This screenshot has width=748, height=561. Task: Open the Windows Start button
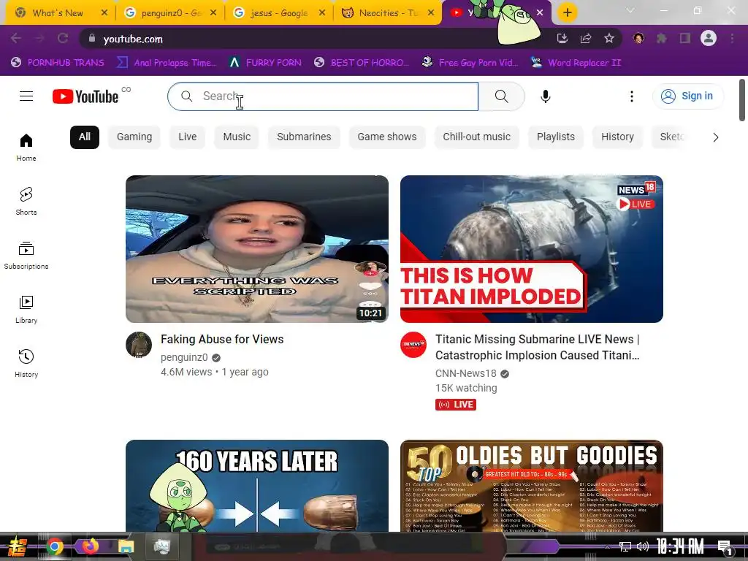18,546
